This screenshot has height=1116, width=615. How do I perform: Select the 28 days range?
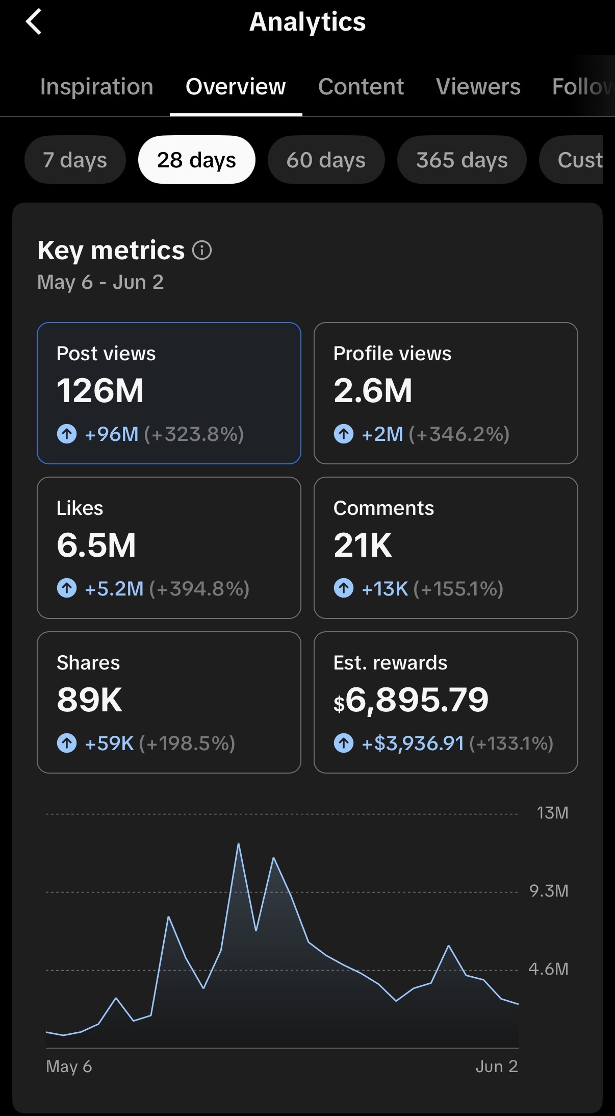[196, 160]
